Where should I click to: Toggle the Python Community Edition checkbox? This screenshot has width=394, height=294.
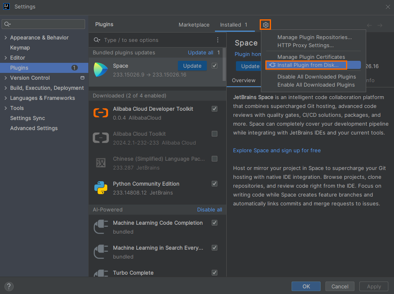214,184
